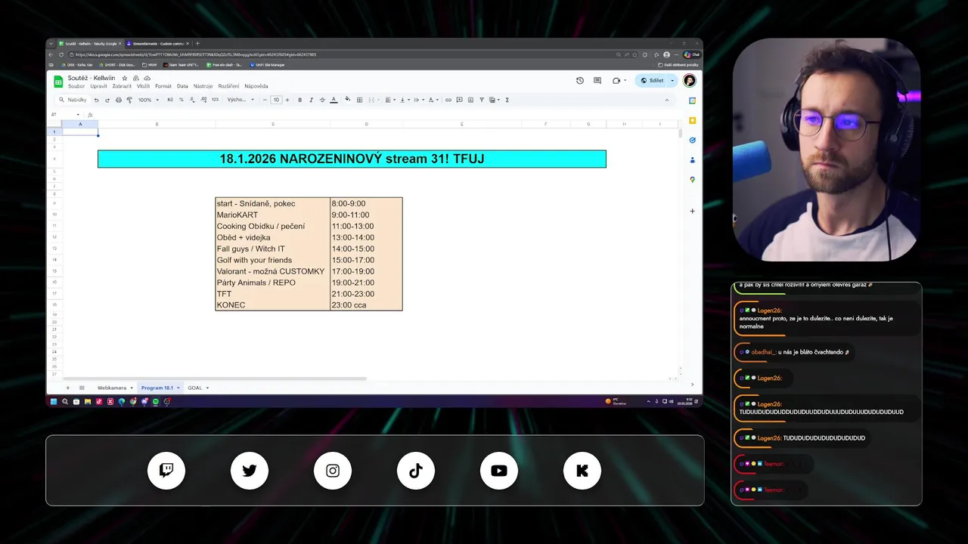Open the text color picker
Viewport: 968px width, 544px height.
[x=334, y=100]
